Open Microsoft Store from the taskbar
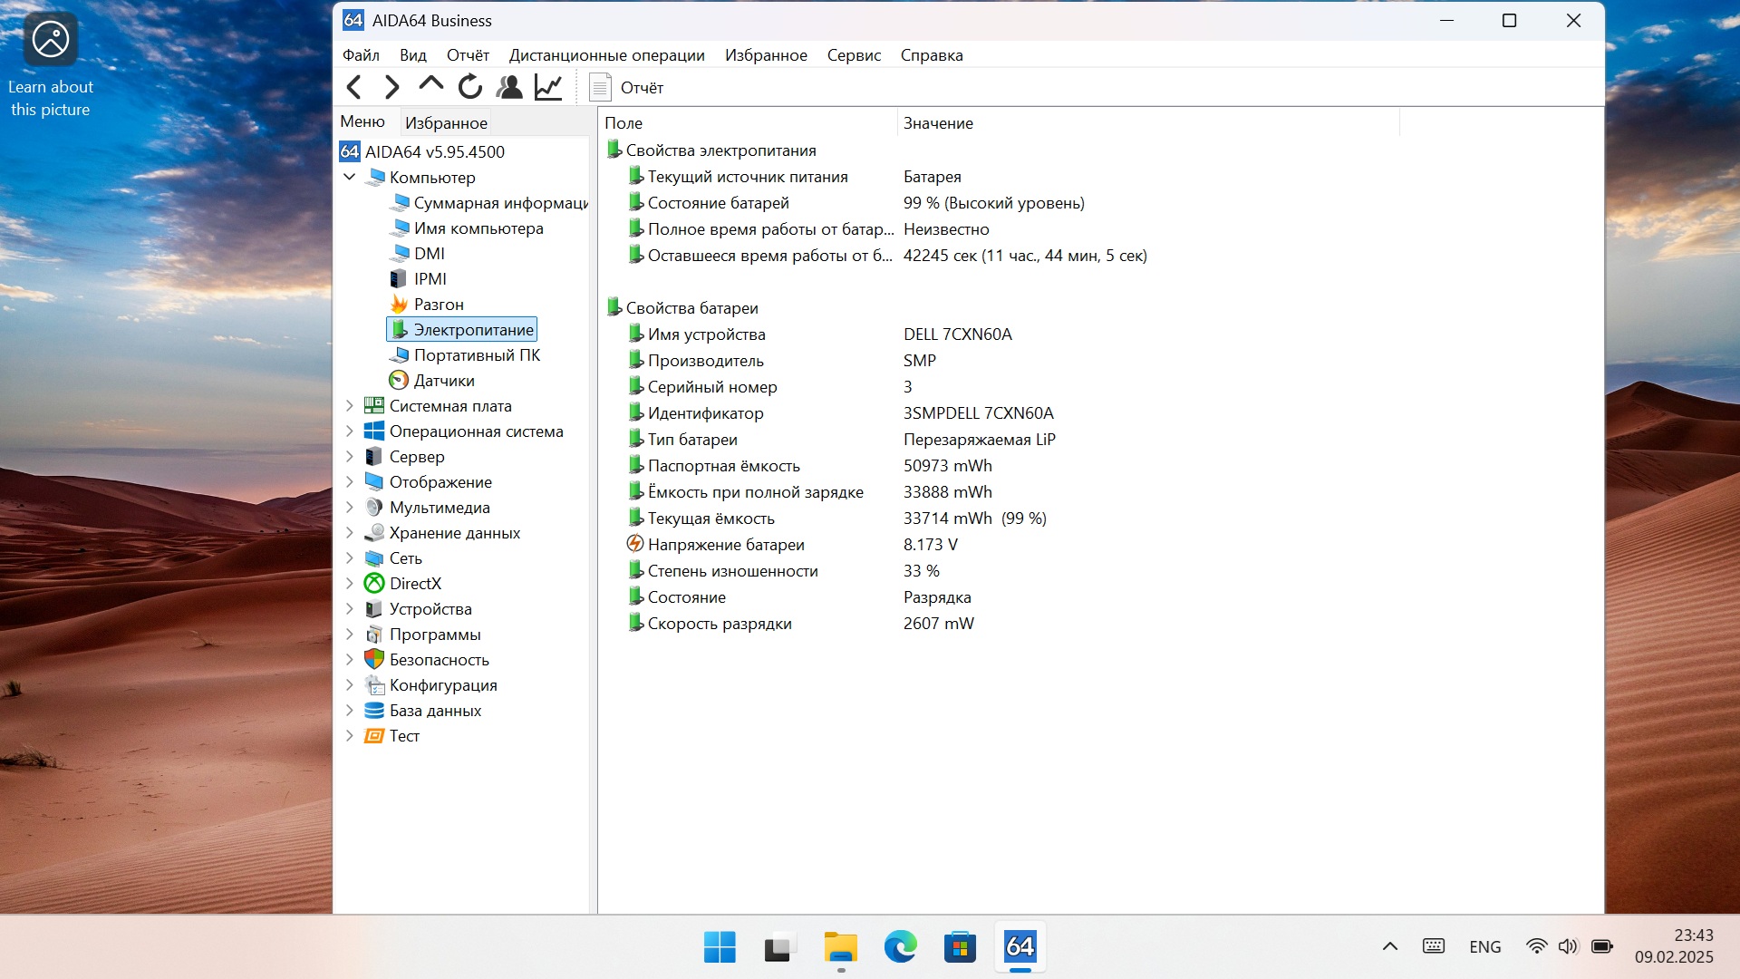 (961, 947)
